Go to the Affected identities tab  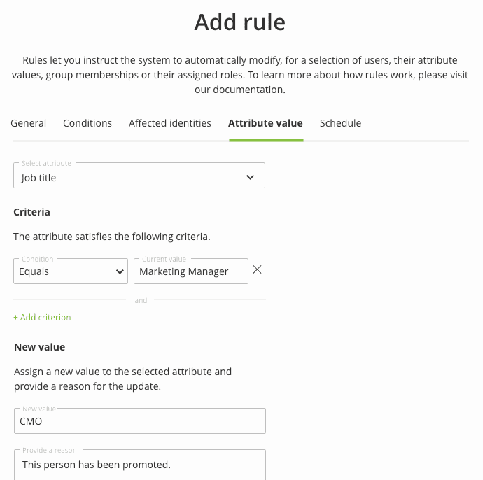(x=170, y=123)
